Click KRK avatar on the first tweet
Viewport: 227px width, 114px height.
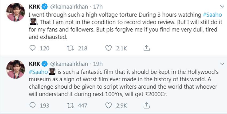(x=15, y=12)
